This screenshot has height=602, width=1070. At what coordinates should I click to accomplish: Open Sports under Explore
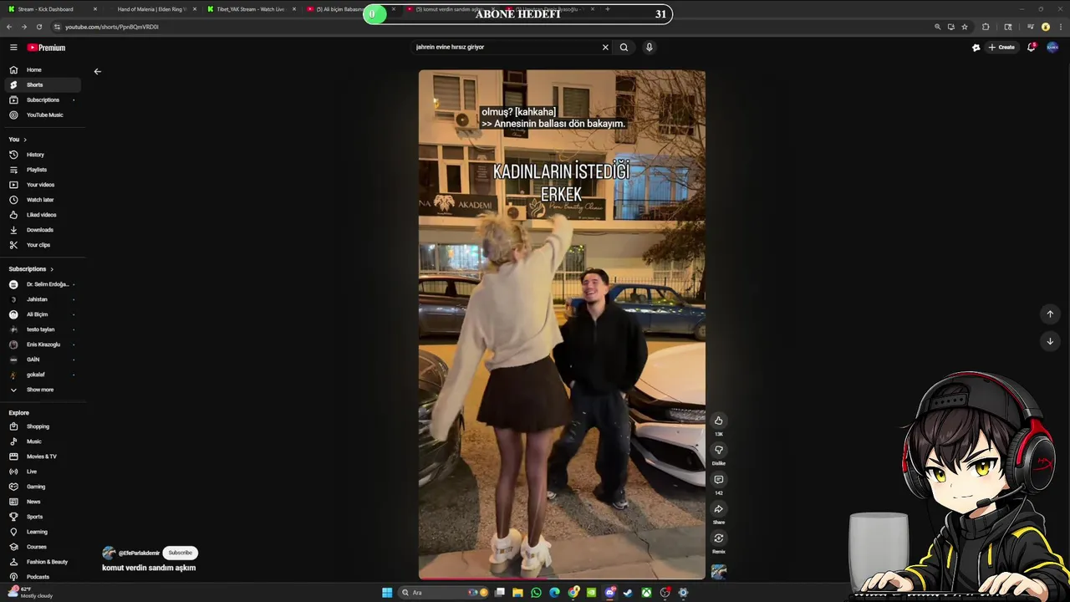coord(42,517)
